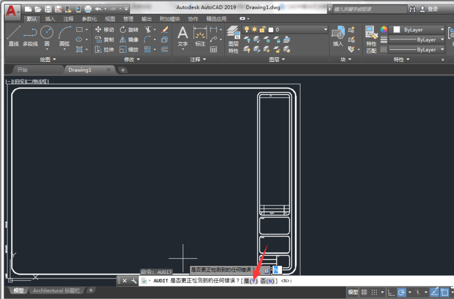Image resolution: width=454 pixels, height=299 pixels.
Task: Select the 多段线 (Polyline) tool
Action: [30, 35]
